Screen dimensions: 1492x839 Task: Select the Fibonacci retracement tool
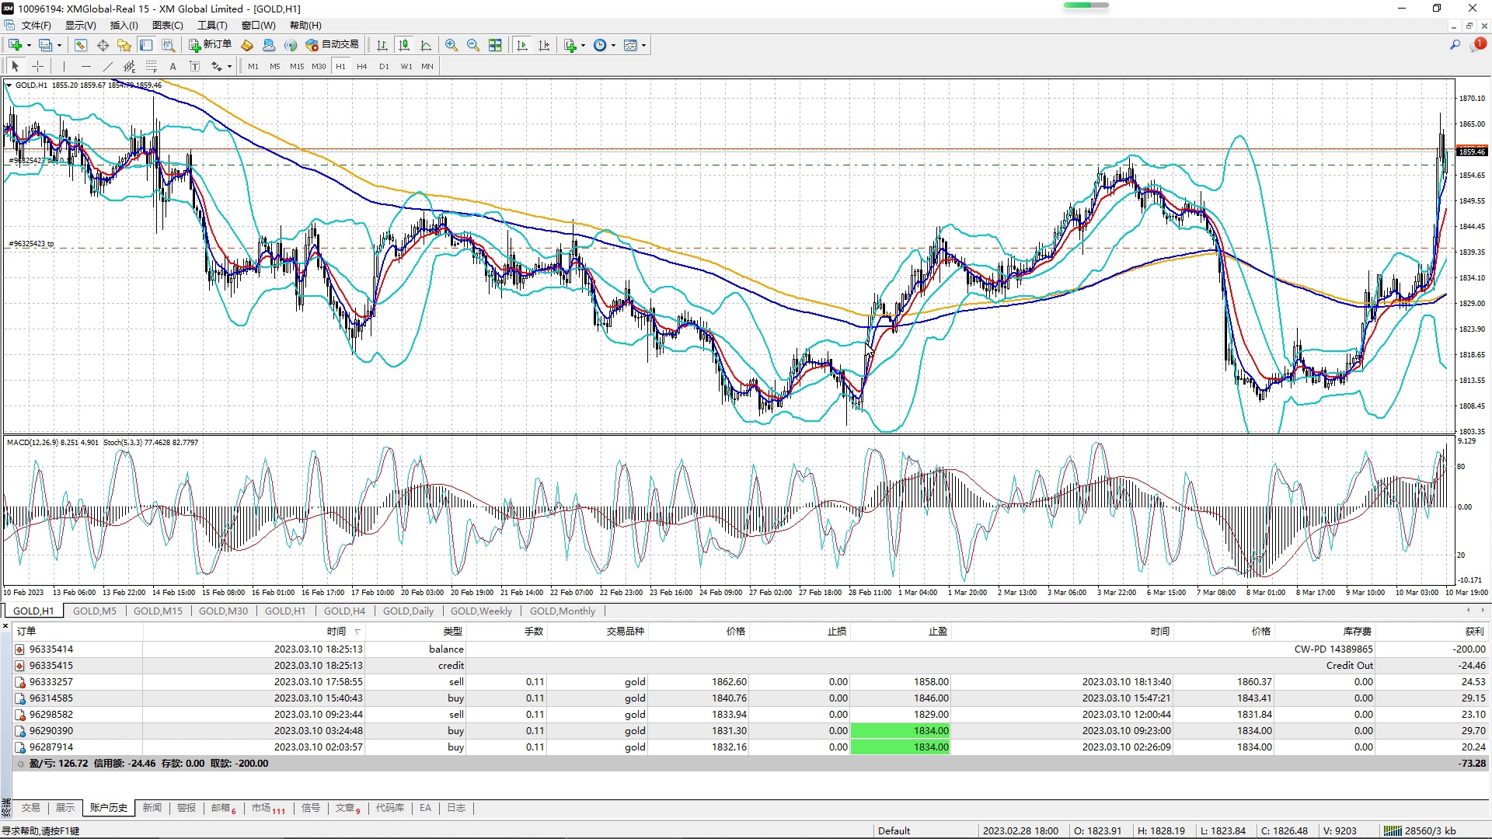click(x=152, y=67)
